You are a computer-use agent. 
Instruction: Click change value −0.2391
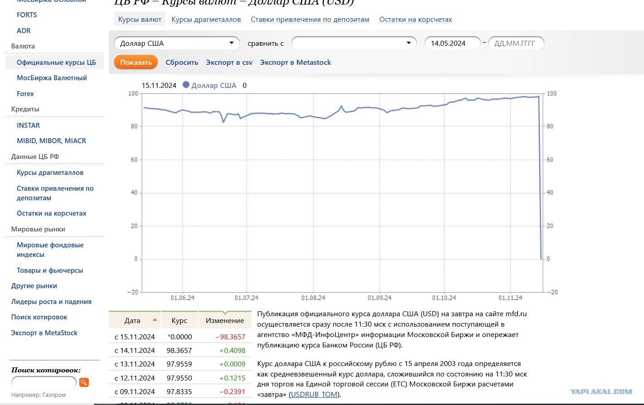click(x=232, y=392)
